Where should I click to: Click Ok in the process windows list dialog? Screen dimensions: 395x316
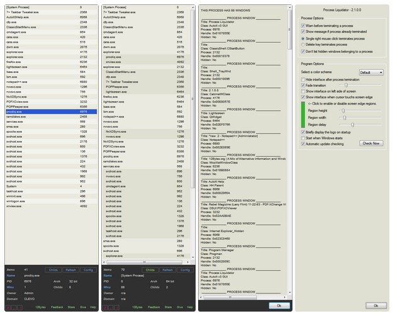279,306
